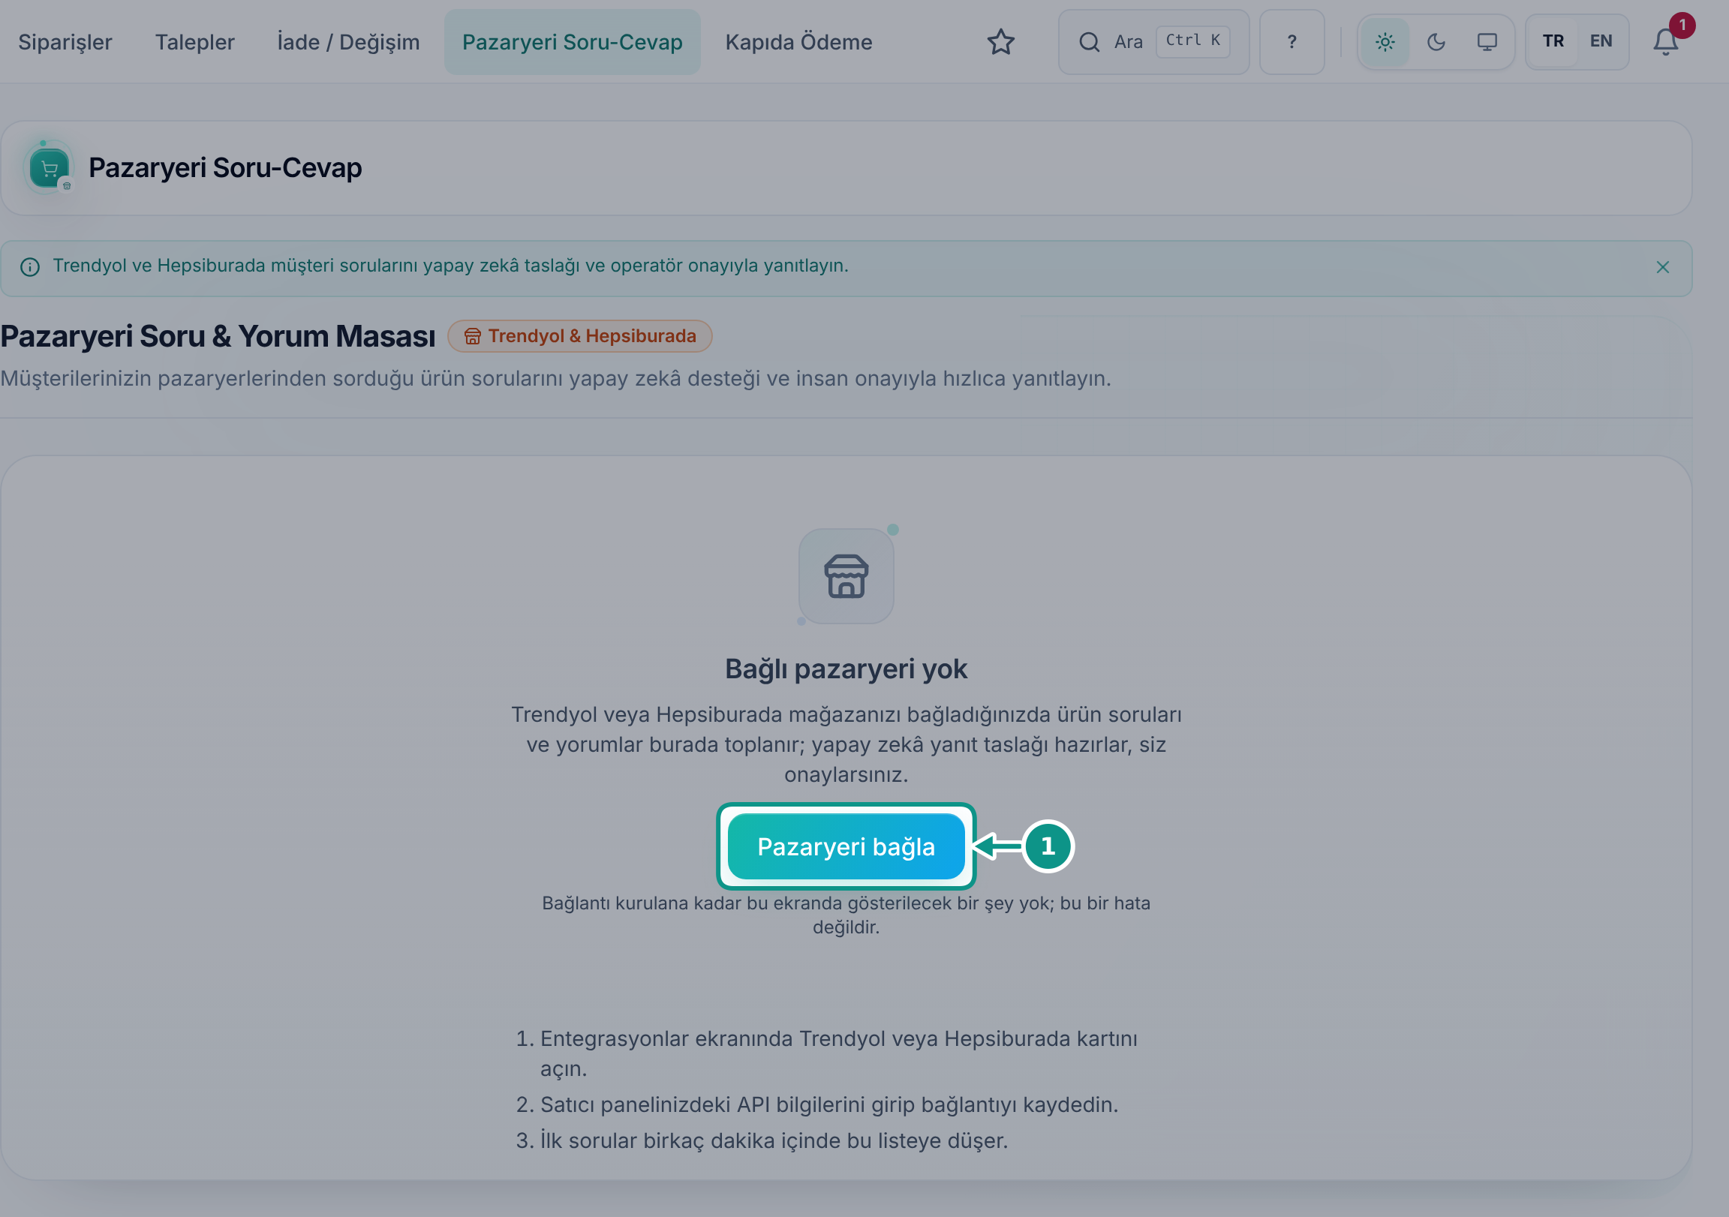Click the favorite star icon
This screenshot has height=1217, width=1729.
1000,42
